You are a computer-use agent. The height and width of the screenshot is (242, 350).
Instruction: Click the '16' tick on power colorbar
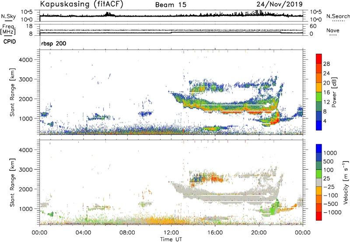[x=326, y=93]
